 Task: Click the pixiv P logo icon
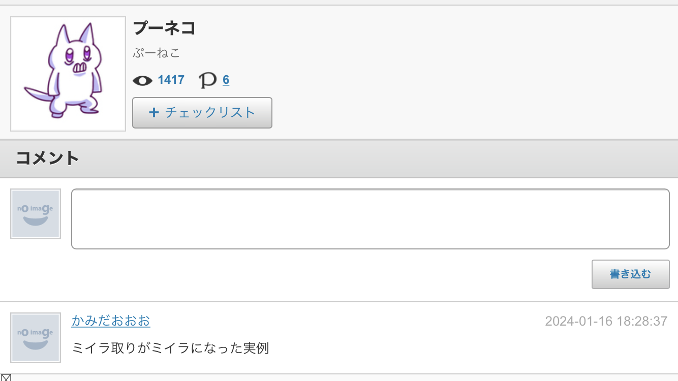207,80
